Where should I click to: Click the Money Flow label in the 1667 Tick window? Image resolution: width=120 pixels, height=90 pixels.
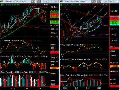click(x=14, y=72)
